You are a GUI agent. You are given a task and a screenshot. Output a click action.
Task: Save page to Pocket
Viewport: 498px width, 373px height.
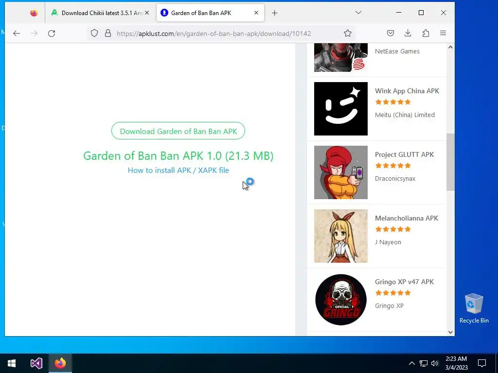click(x=391, y=34)
